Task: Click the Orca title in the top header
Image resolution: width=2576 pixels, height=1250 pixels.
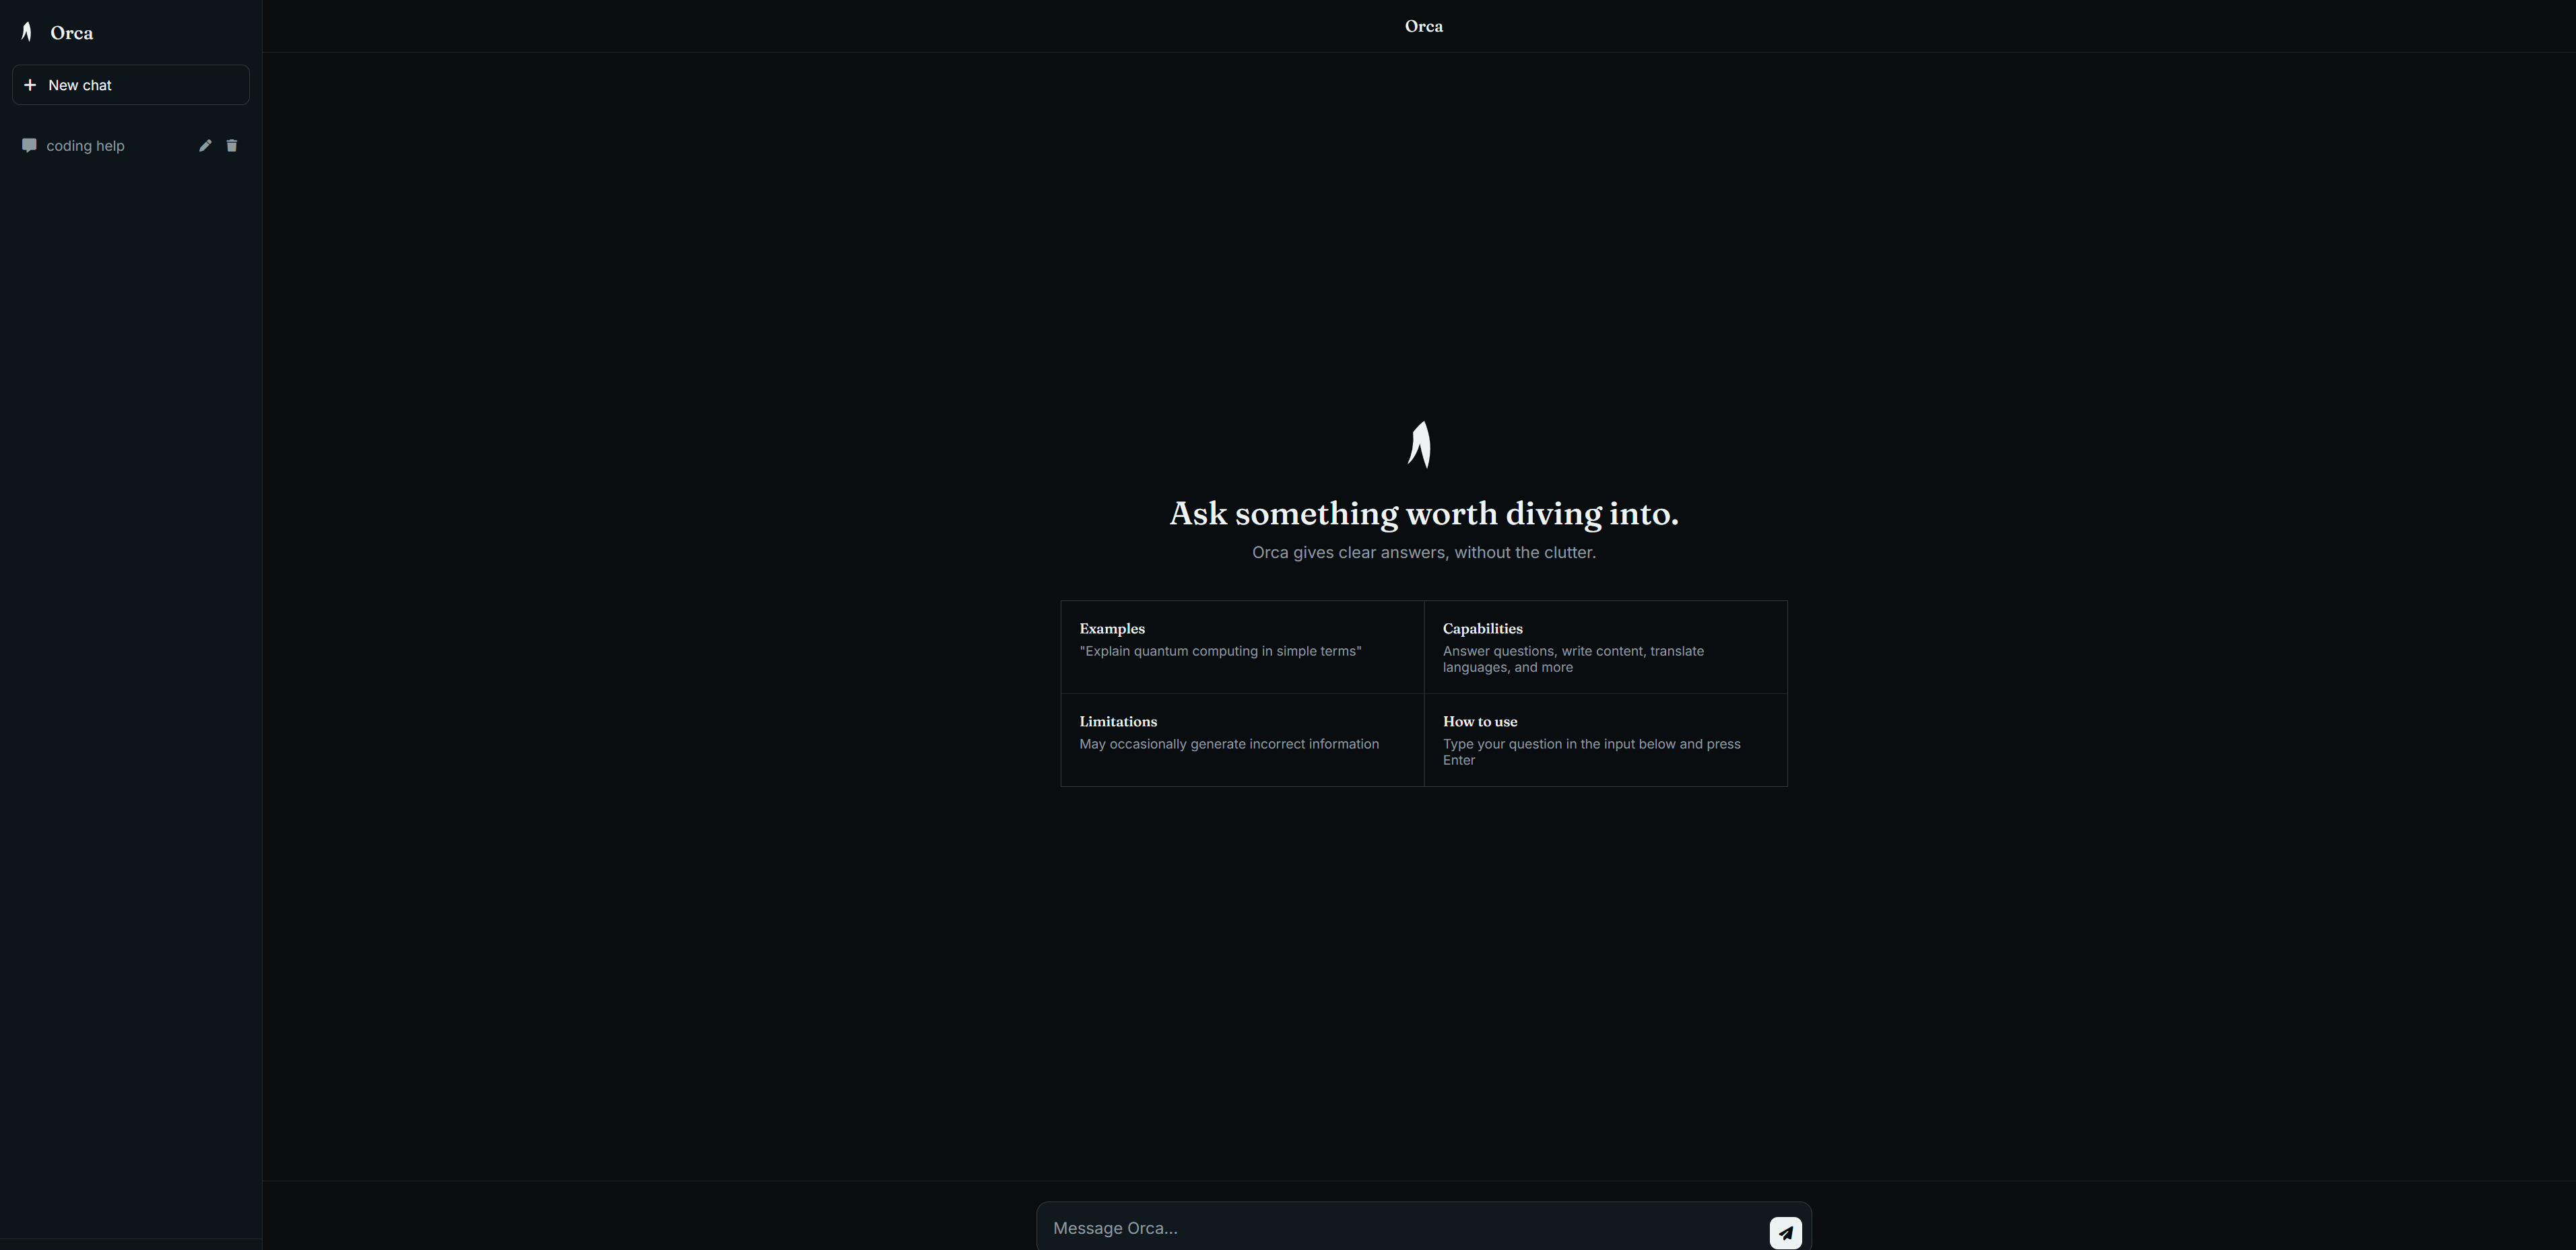Action: pyautogui.click(x=1424, y=26)
